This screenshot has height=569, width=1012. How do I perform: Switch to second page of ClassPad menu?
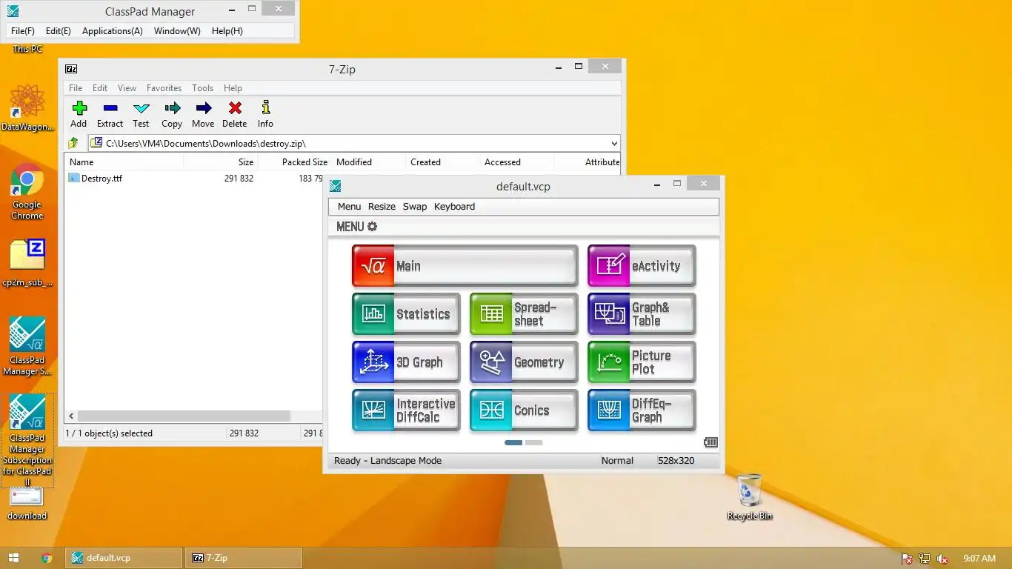(533, 442)
